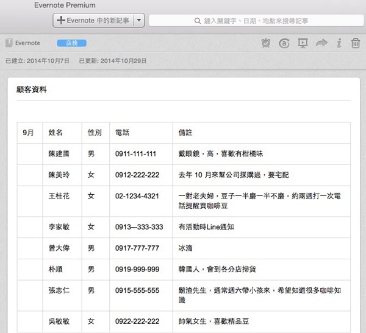366x333 pixels.
Task: Click the share arrow icon
Action: click(x=321, y=43)
